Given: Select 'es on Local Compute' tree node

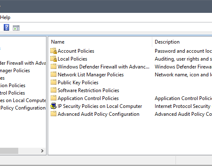Looking at the screenshot, I should tap(23, 100).
